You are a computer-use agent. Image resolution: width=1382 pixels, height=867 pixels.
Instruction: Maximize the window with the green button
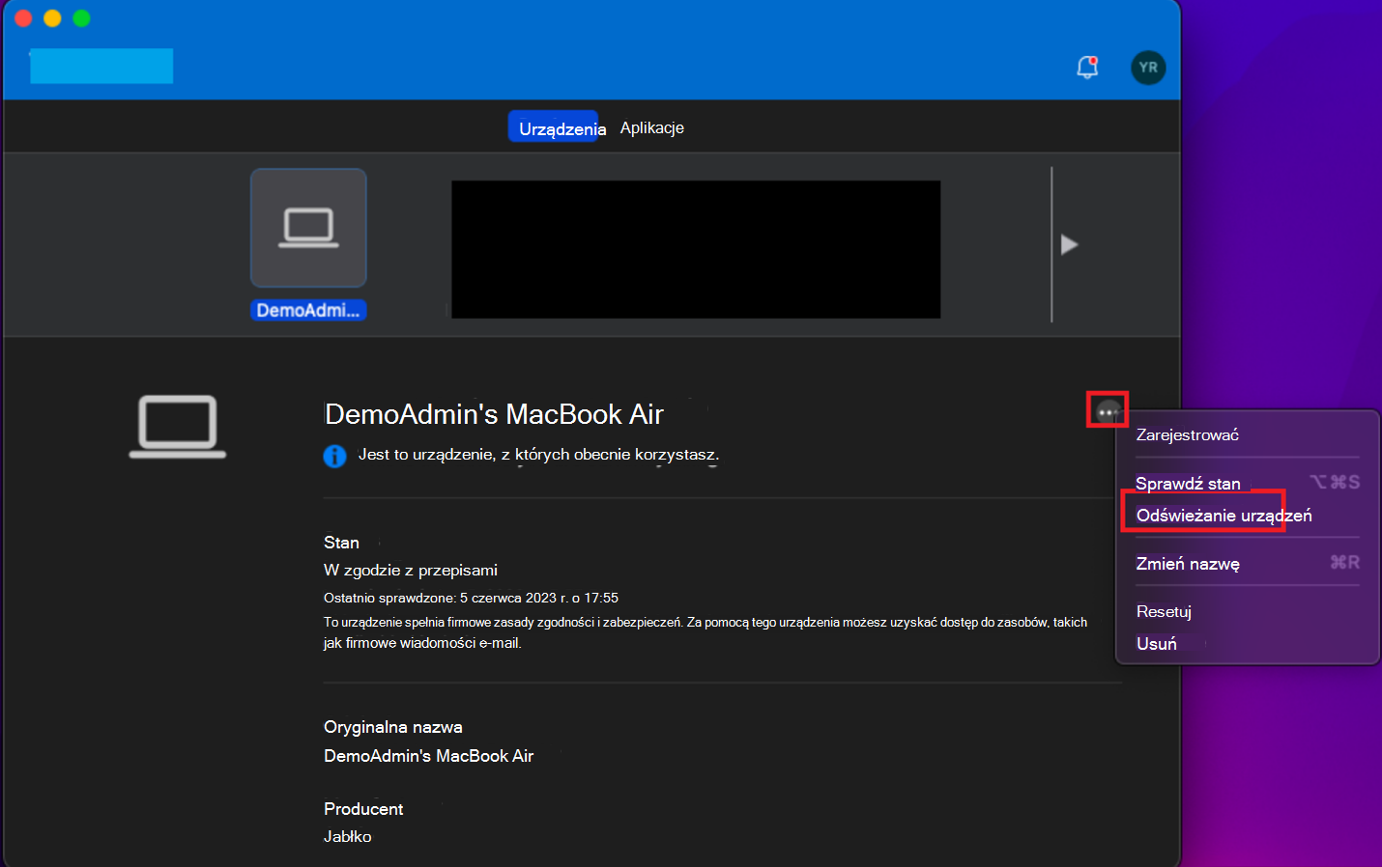pos(81,18)
